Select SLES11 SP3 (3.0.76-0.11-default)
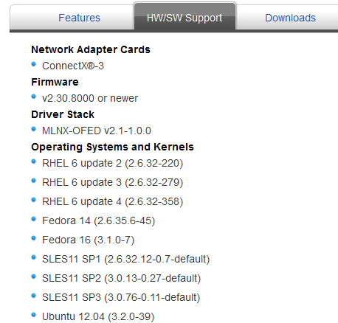 tap(121, 297)
